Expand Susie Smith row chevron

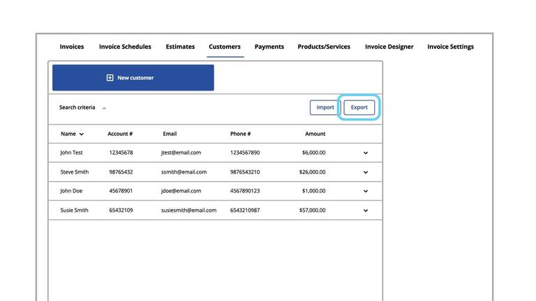click(x=365, y=210)
